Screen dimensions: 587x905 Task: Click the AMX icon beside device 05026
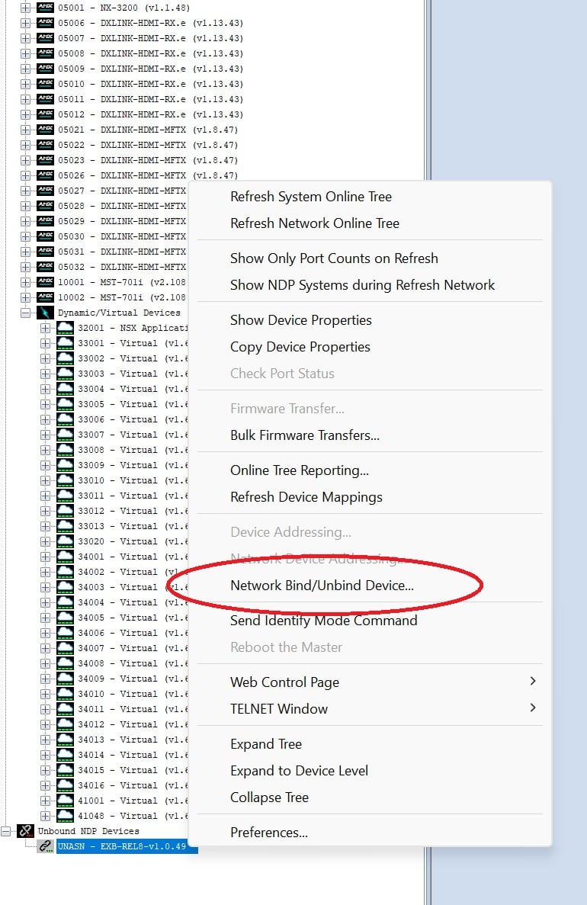point(45,175)
